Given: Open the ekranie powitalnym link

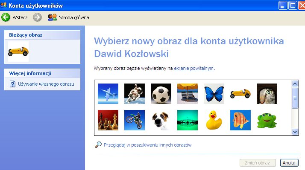Looking at the screenshot, I should click(194, 68).
